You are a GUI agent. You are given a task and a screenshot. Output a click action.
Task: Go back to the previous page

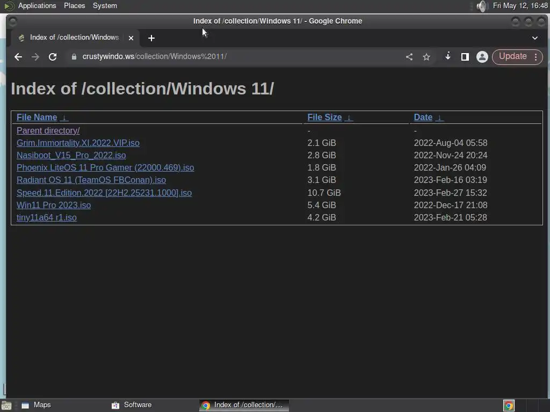(18, 57)
